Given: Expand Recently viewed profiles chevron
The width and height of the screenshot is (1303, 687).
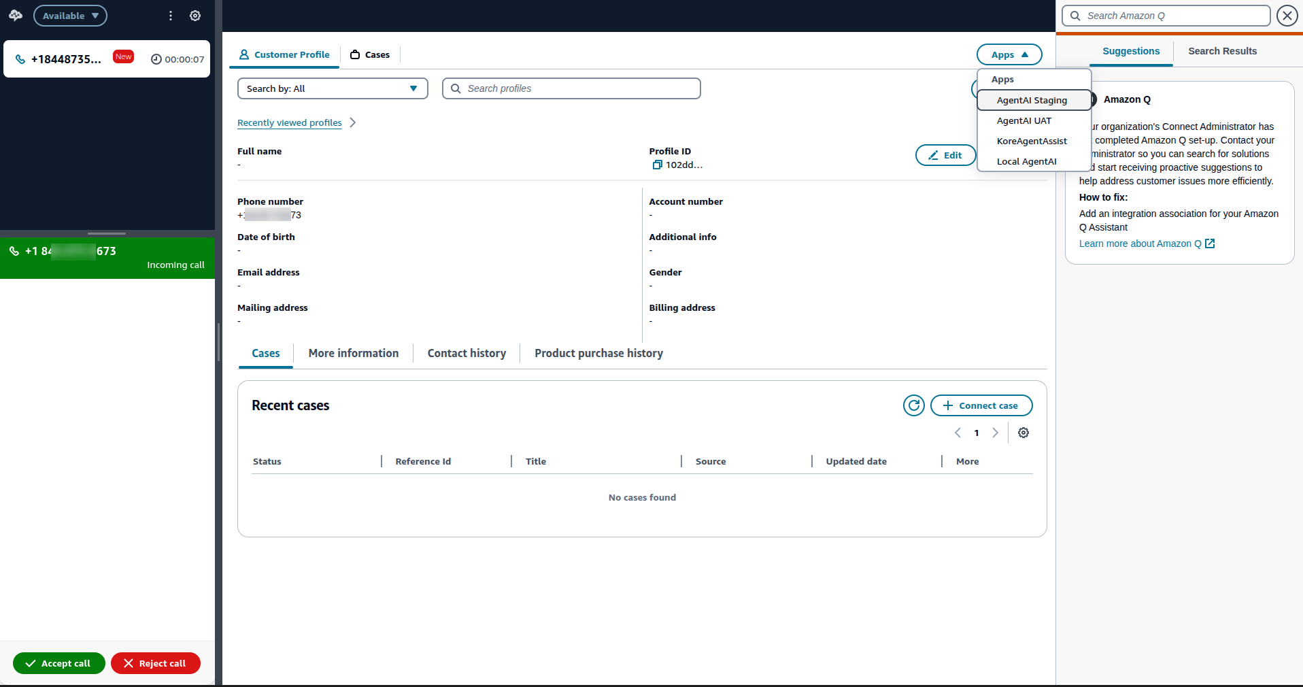Looking at the screenshot, I should click(x=352, y=122).
